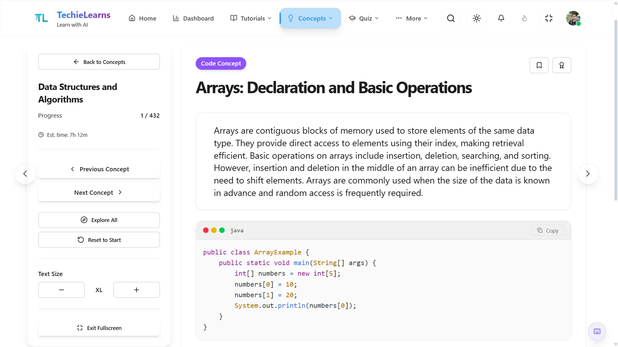The width and height of the screenshot is (618, 347).
Task: Go Back to Concepts
Action: [99, 62]
